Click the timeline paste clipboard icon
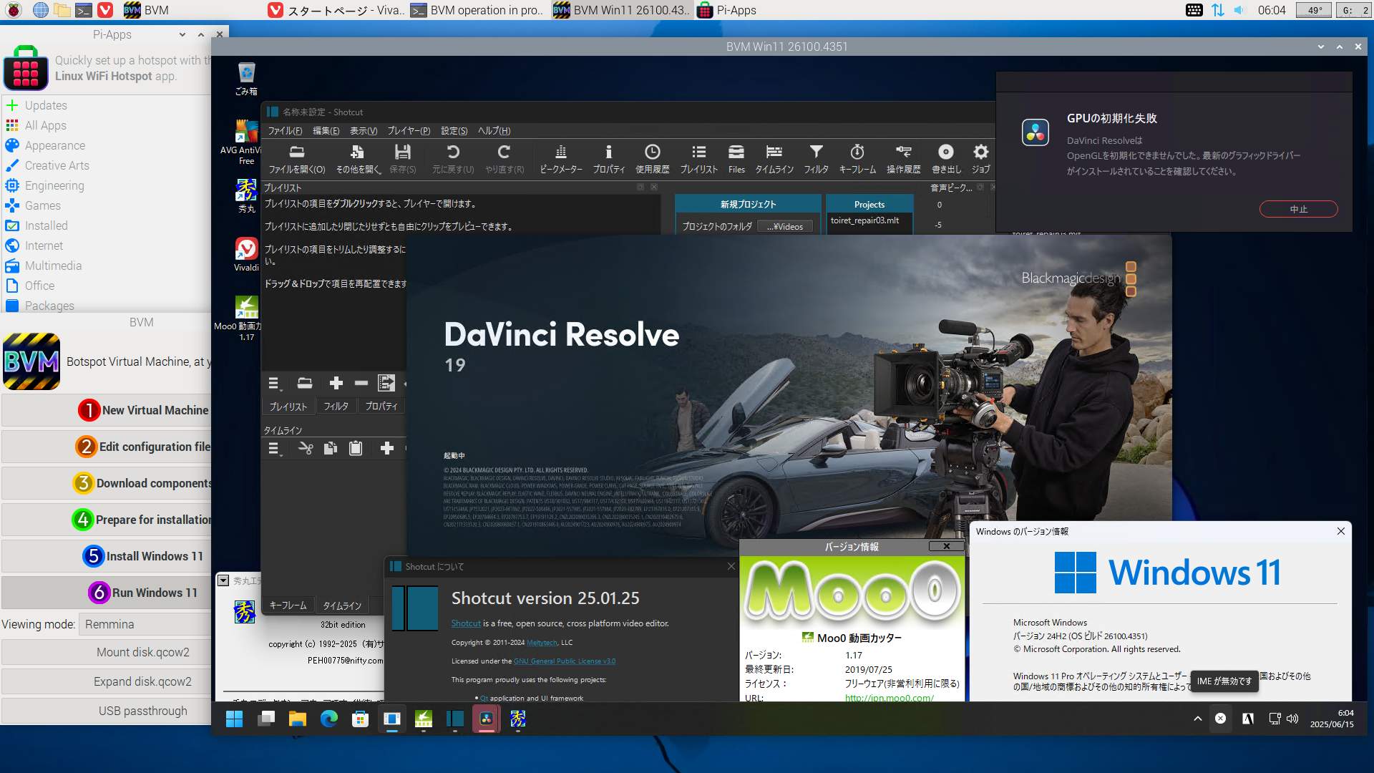Screen dimensions: 1374x773 [x=356, y=449]
